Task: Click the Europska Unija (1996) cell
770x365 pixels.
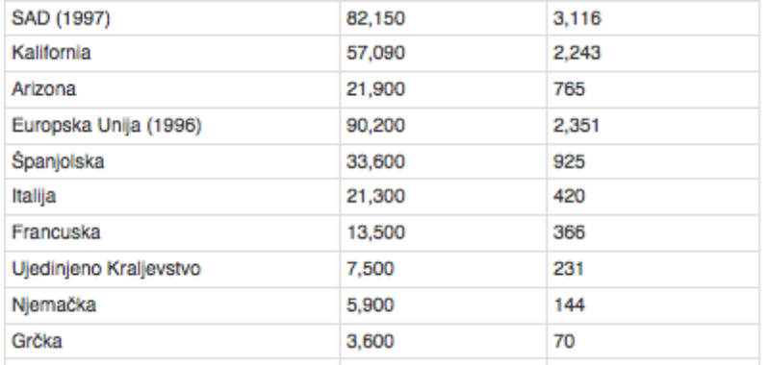Action: tap(172, 126)
